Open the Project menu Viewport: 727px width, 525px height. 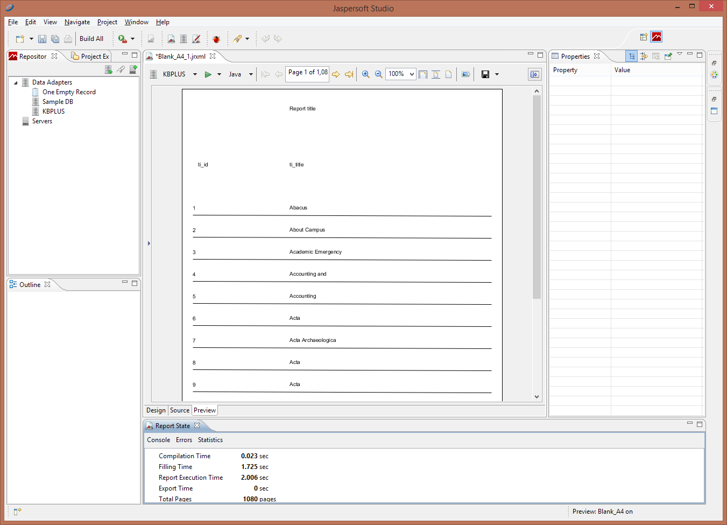click(107, 22)
